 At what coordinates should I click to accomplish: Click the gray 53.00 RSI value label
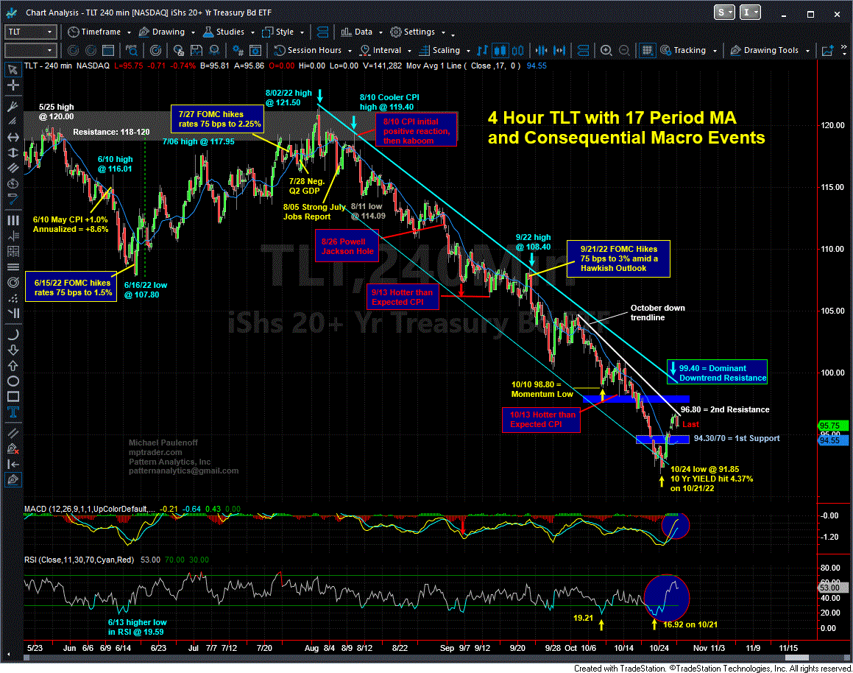(x=832, y=588)
